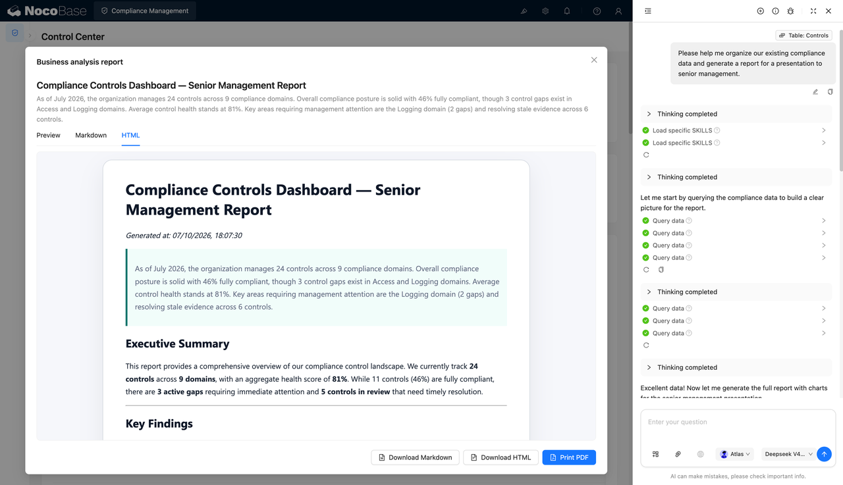Close the Business analysis report dialog
The width and height of the screenshot is (843, 485).
pyautogui.click(x=594, y=60)
